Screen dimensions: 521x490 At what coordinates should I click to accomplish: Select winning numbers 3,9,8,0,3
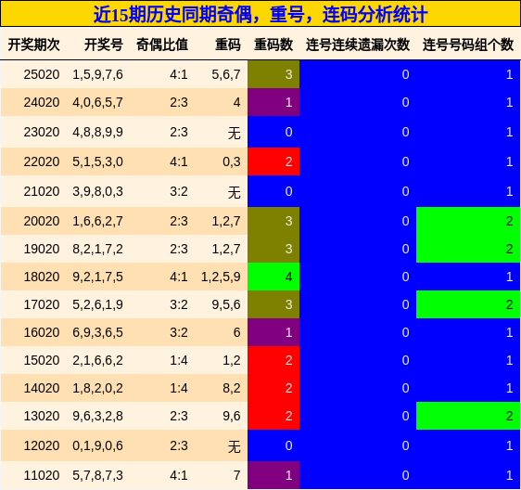(97, 191)
